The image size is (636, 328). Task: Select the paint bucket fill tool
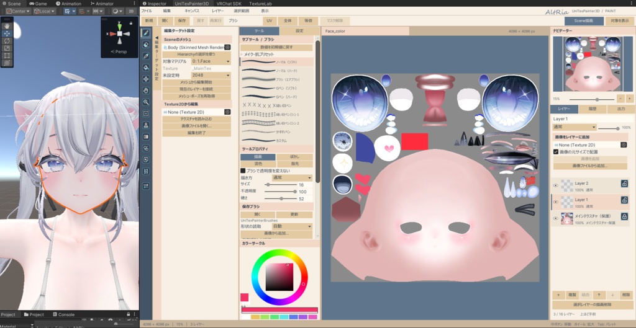click(x=146, y=68)
